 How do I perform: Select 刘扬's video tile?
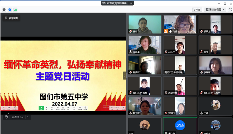(180, 24)
